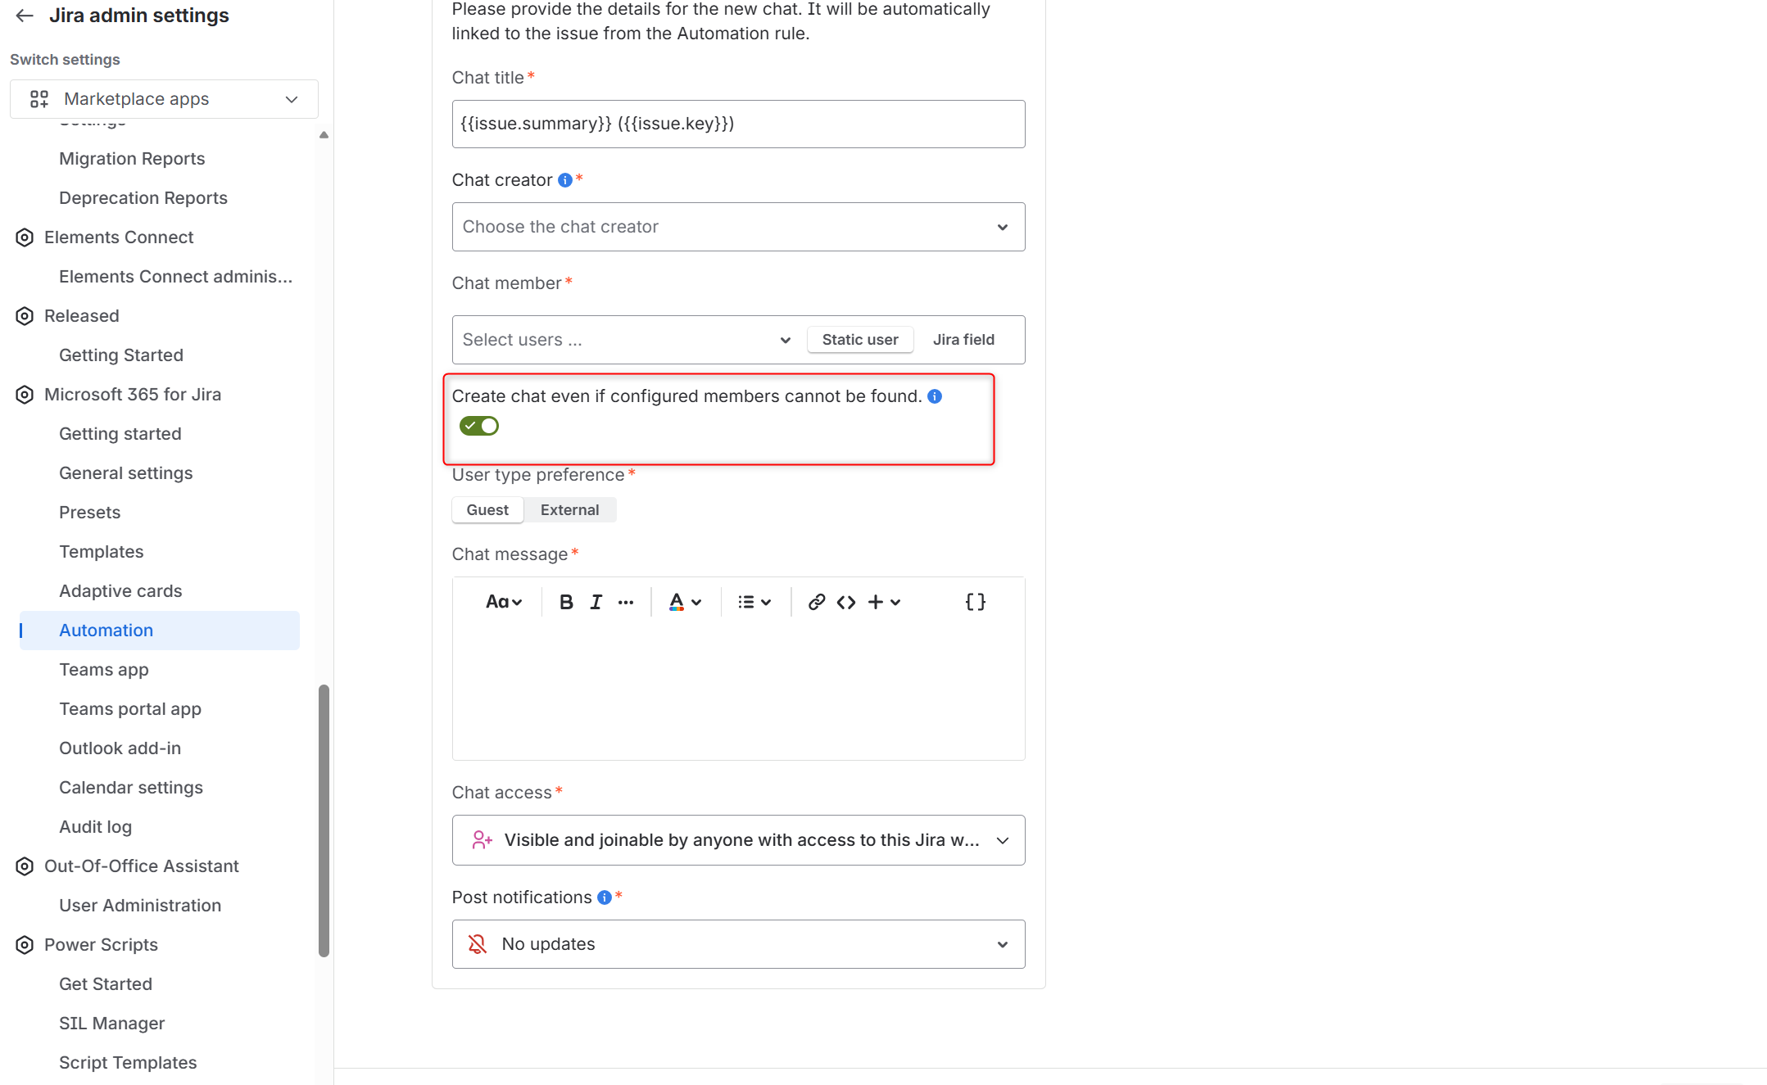Select Guest user type preference
The width and height of the screenshot is (1767, 1085).
487,510
